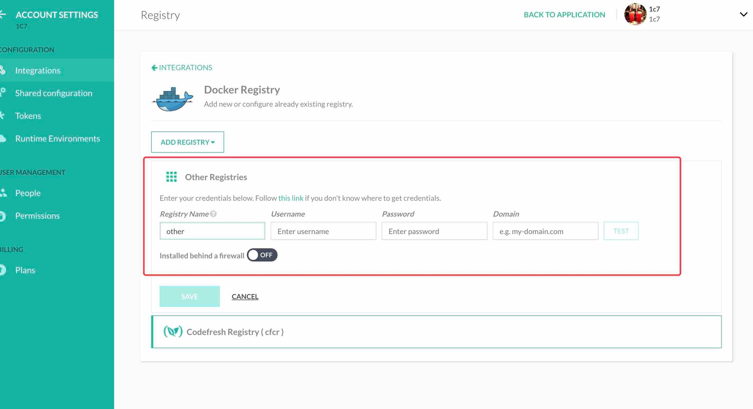Follow 'this link' for credentials help
The width and height of the screenshot is (753, 409).
(x=291, y=198)
